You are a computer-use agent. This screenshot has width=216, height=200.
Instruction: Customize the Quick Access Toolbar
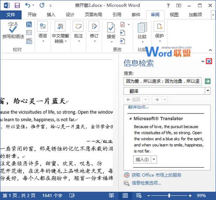point(51,5)
